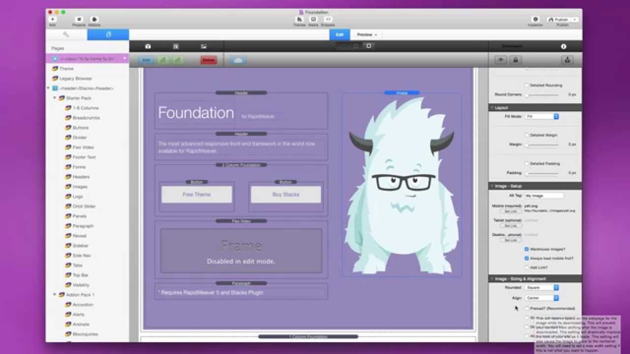Viewport: 630px width, 354px height.
Task: Switch to Edit mode tab
Action: point(340,34)
